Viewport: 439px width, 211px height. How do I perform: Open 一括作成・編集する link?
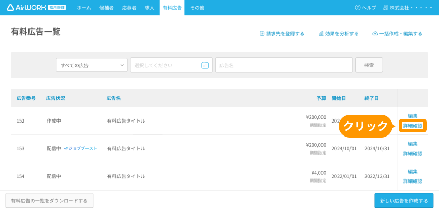pyautogui.click(x=401, y=34)
